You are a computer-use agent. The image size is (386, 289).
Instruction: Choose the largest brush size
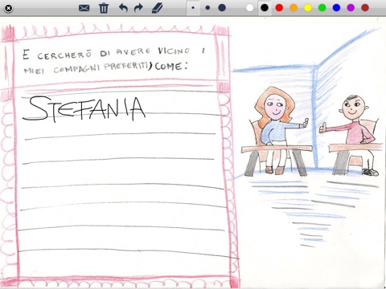[x=222, y=8]
